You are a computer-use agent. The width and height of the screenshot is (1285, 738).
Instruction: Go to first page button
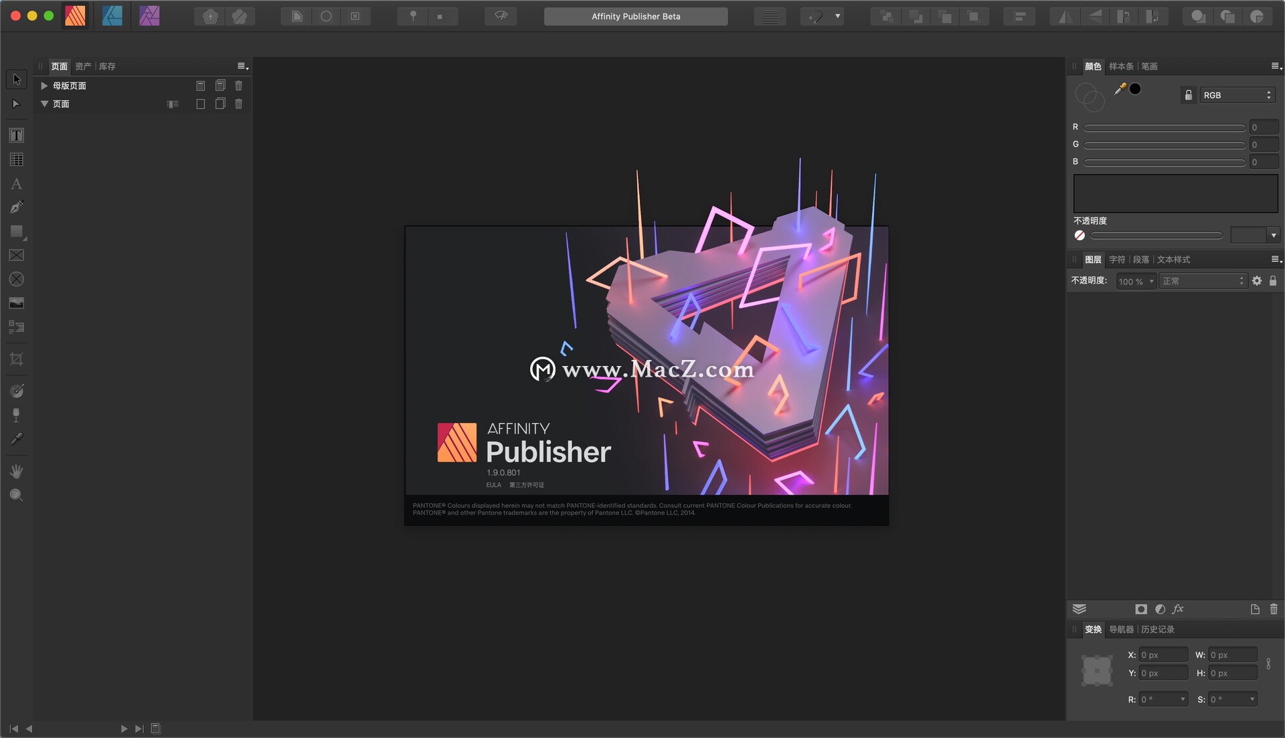point(14,729)
